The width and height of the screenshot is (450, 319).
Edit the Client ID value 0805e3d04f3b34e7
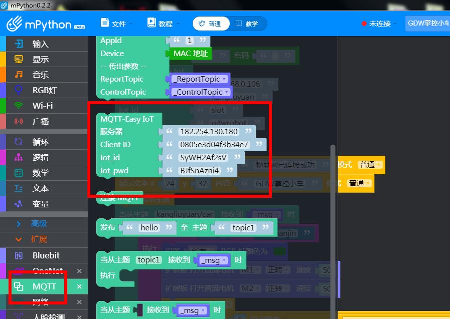pyautogui.click(x=214, y=144)
